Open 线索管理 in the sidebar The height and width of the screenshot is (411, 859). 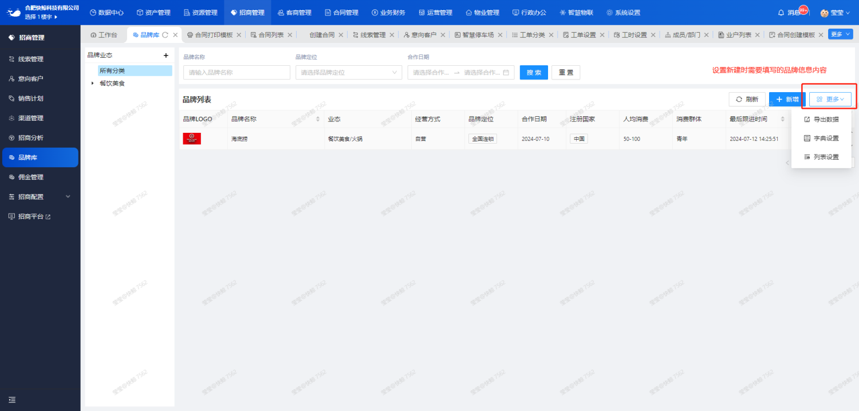click(40, 59)
